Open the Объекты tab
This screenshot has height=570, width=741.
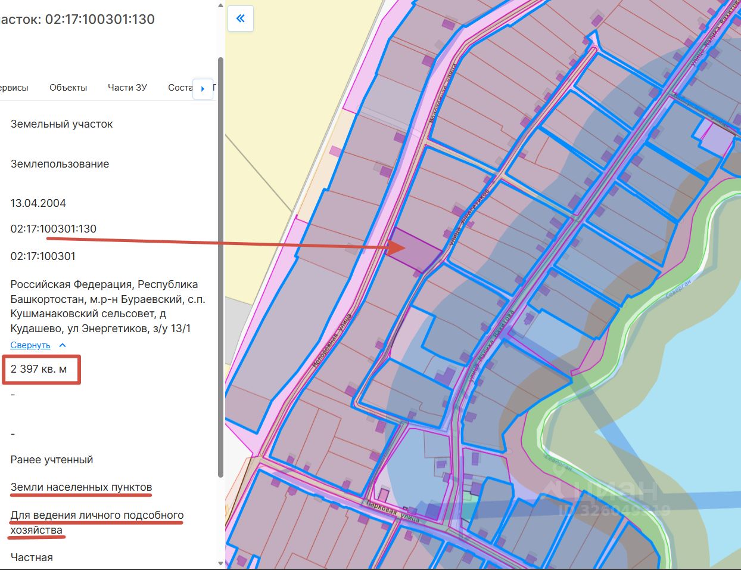pyautogui.click(x=68, y=88)
